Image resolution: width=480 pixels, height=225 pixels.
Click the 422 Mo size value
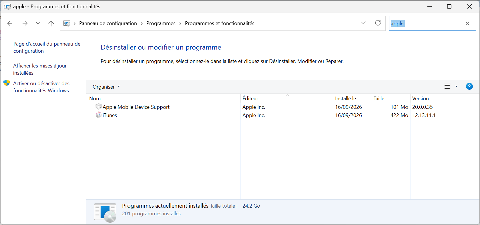point(399,115)
